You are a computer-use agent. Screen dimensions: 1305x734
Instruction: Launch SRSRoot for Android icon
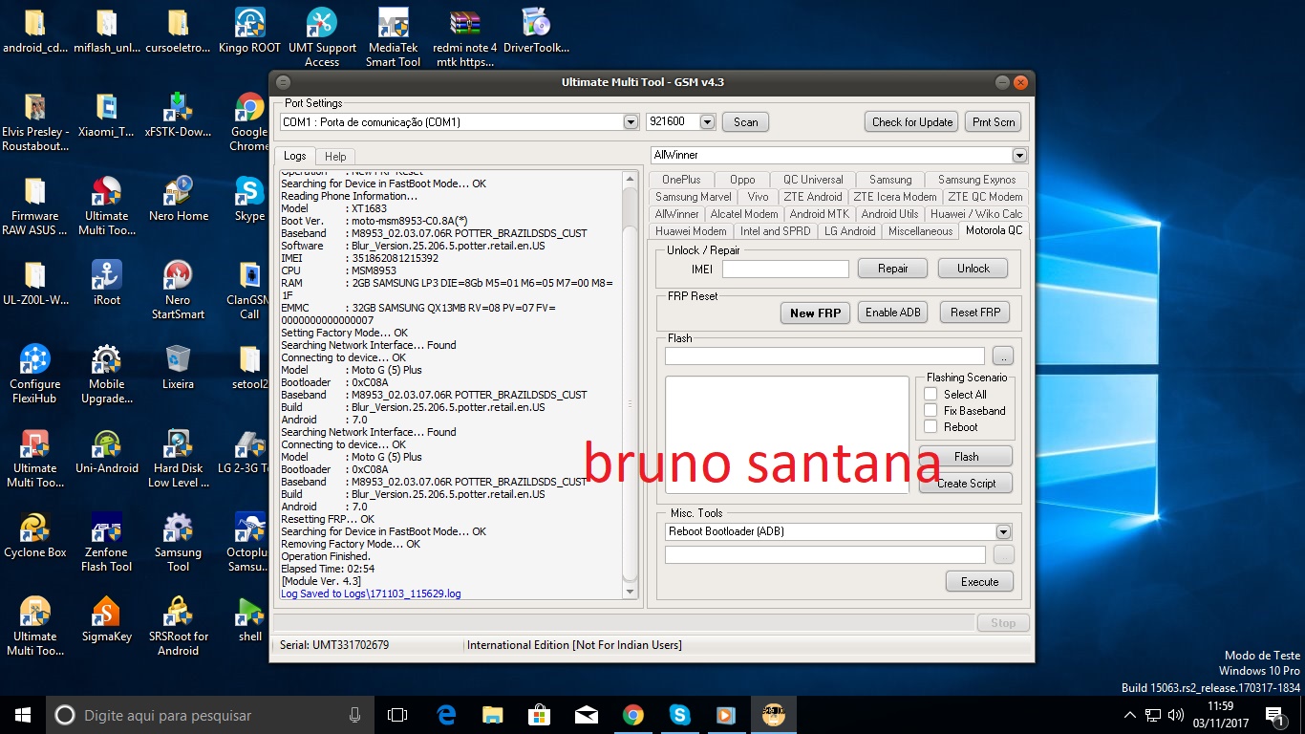(178, 627)
